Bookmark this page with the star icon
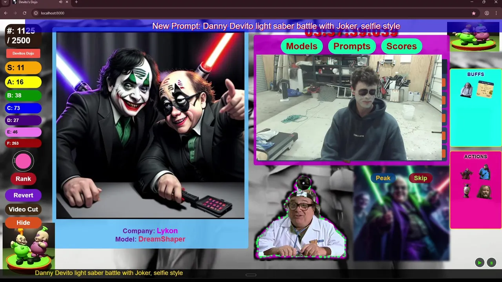 [474, 13]
